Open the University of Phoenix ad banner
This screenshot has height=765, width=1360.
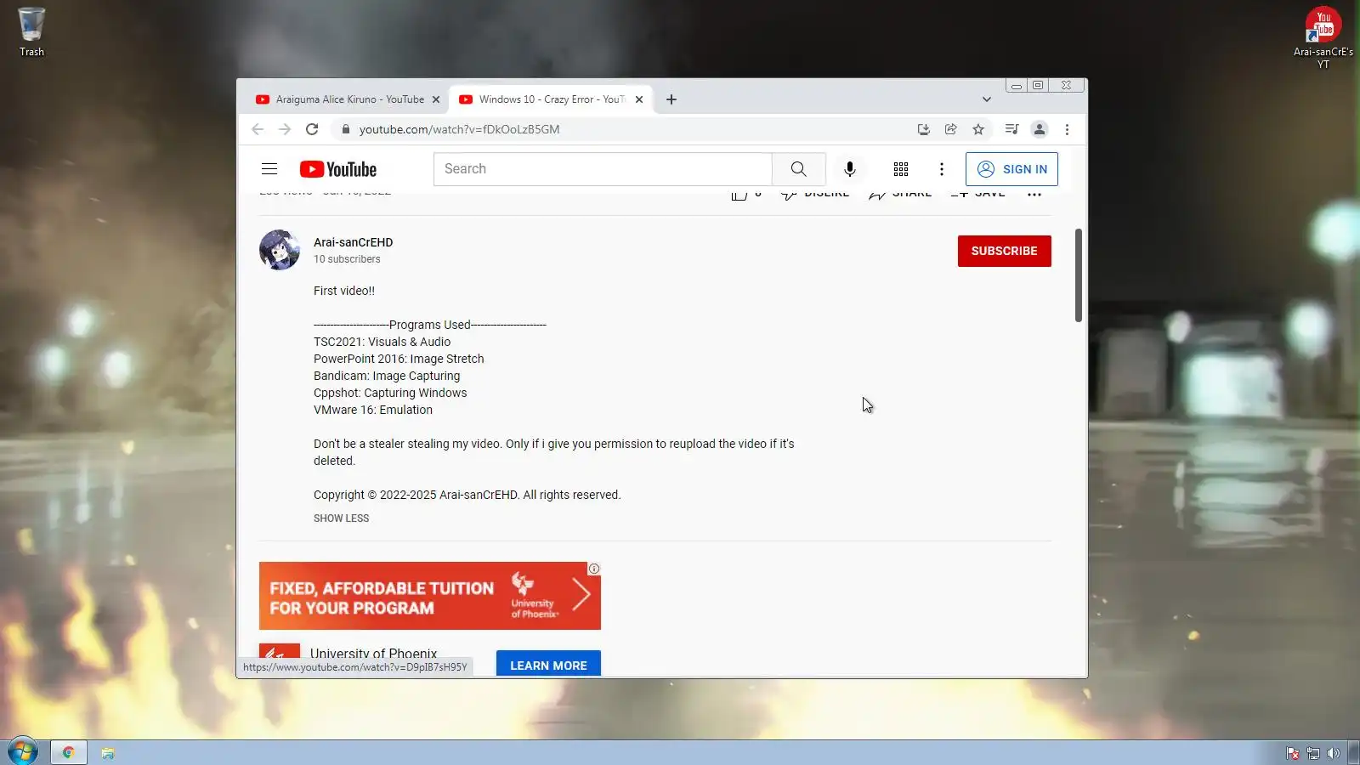tap(430, 596)
